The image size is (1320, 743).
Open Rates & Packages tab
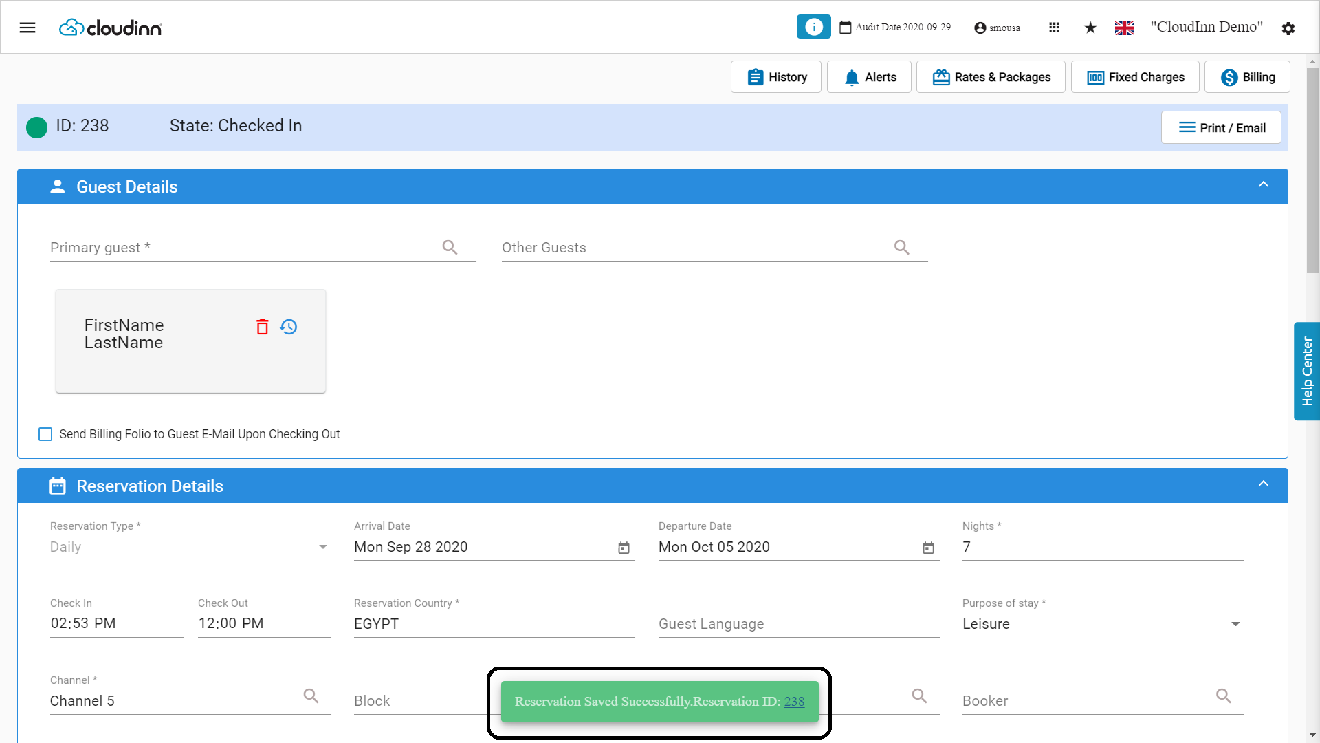[x=991, y=77]
